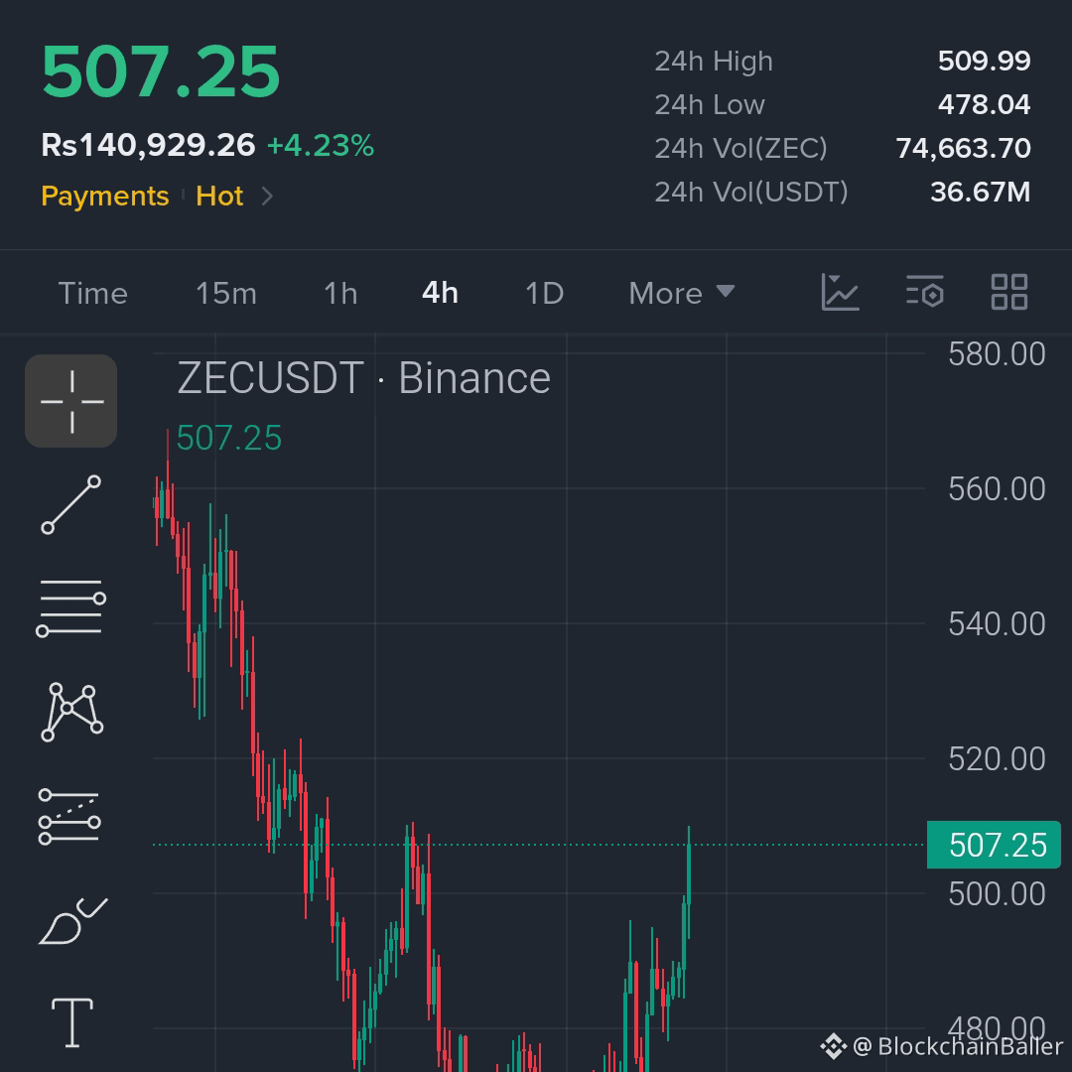Select the XABCD pattern tool
This screenshot has width=1072, height=1072.
tap(71, 712)
